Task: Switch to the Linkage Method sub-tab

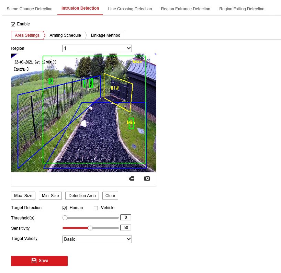Action: [105, 35]
